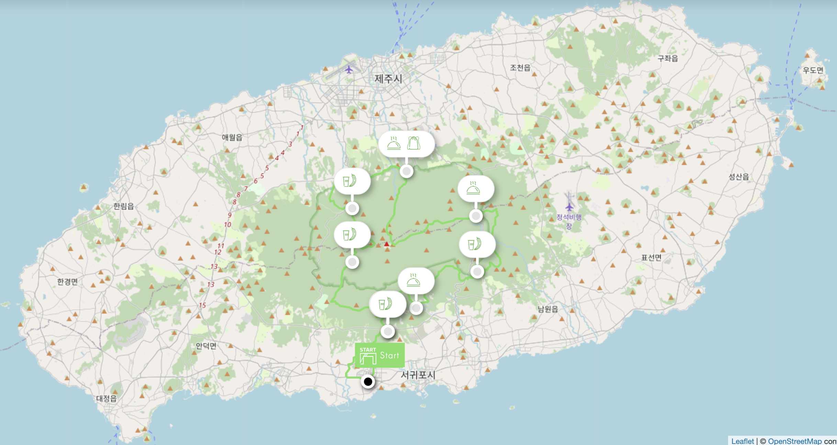Open lower drink-and-banana bubble on western route side

(352, 235)
